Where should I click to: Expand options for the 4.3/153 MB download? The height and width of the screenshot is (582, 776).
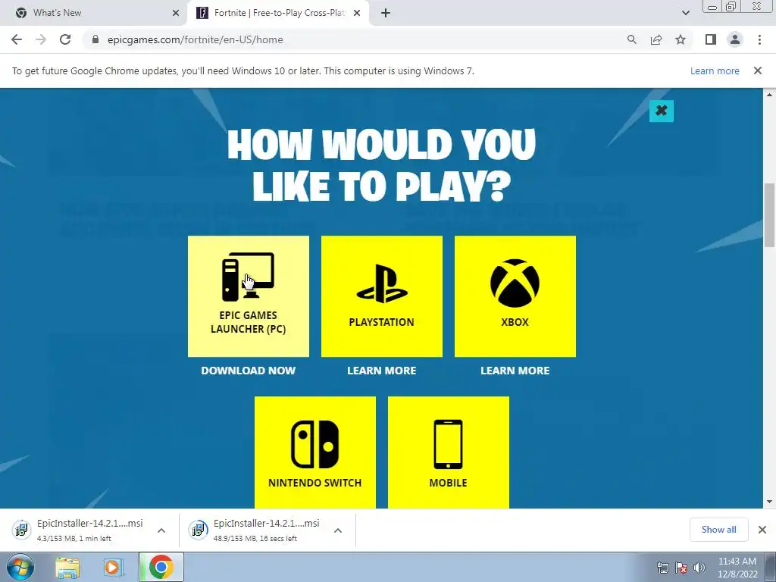(161, 530)
